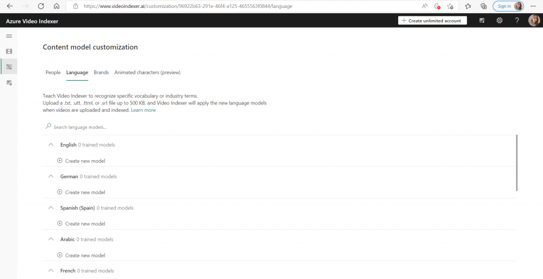Click the Content model customization heading
543x279 pixels.
point(90,47)
